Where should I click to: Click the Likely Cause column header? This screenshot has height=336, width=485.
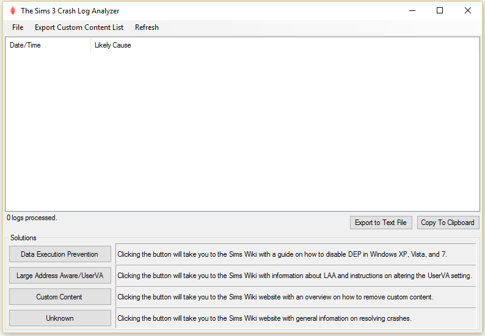(284, 45)
